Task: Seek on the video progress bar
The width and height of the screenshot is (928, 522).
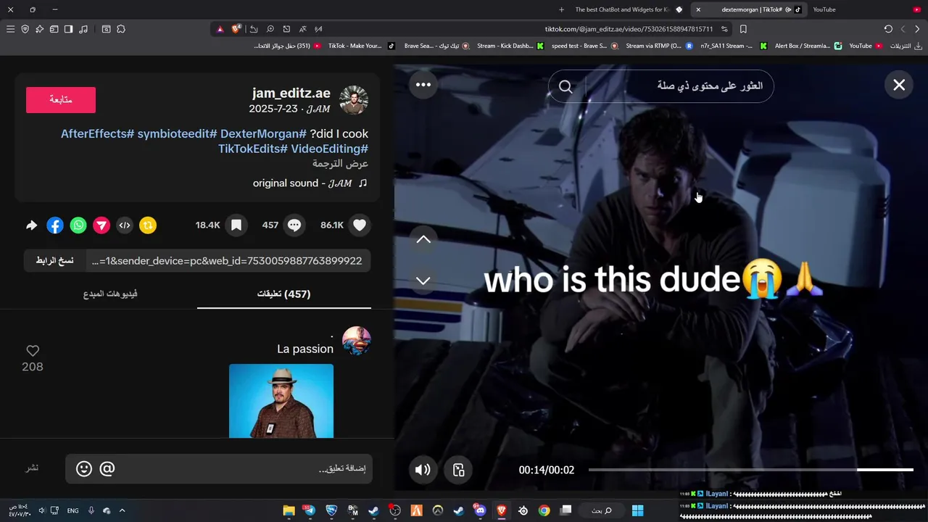Action: 750,470
